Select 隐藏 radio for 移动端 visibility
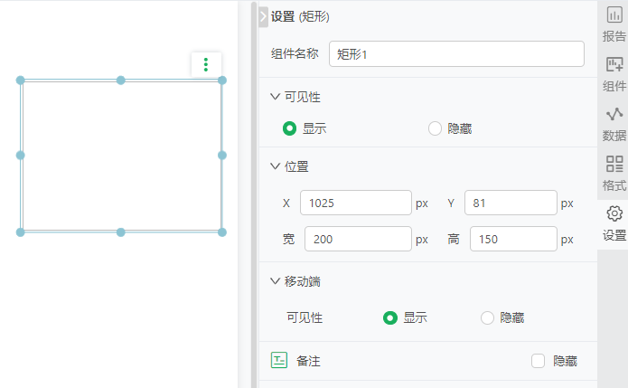 click(x=487, y=317)
